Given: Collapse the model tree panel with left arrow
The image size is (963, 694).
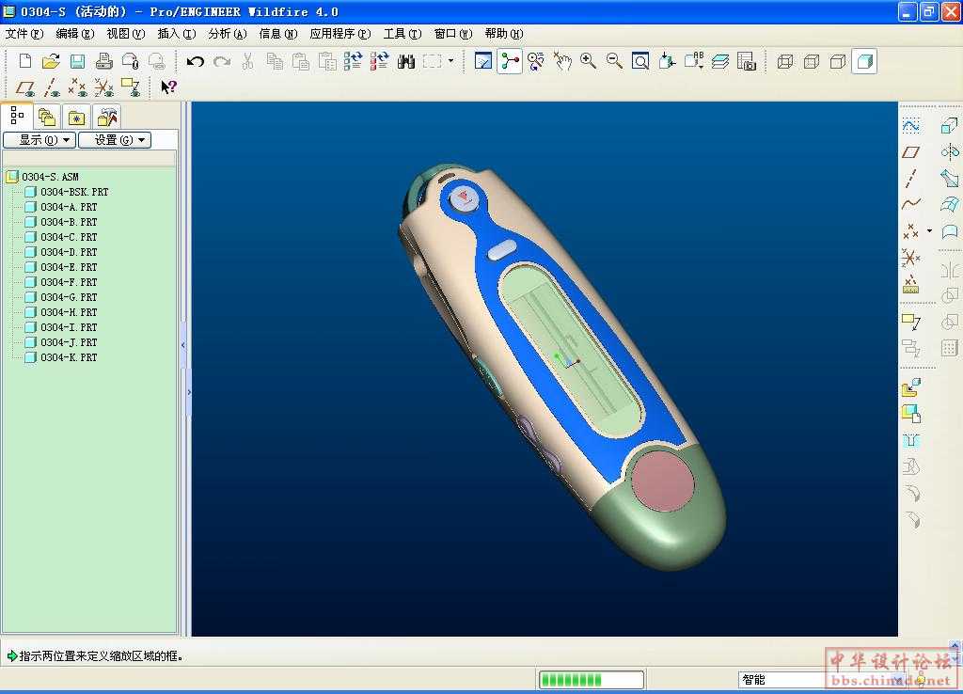Looking at the screenshot, I should 183,346.
